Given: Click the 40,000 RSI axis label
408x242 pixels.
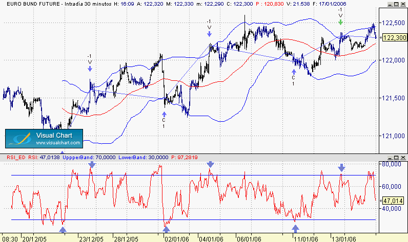Looking at the screenshot, I should [x=392, y=209].
